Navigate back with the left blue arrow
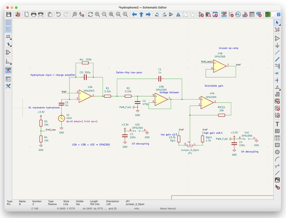The width and height of the screenshot is (286, 218). click(134, 14)
